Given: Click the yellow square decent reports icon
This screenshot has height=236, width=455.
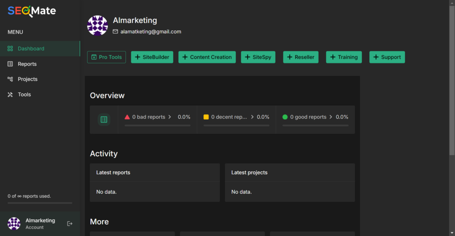Looking at the screenshot, I should 206,117.
